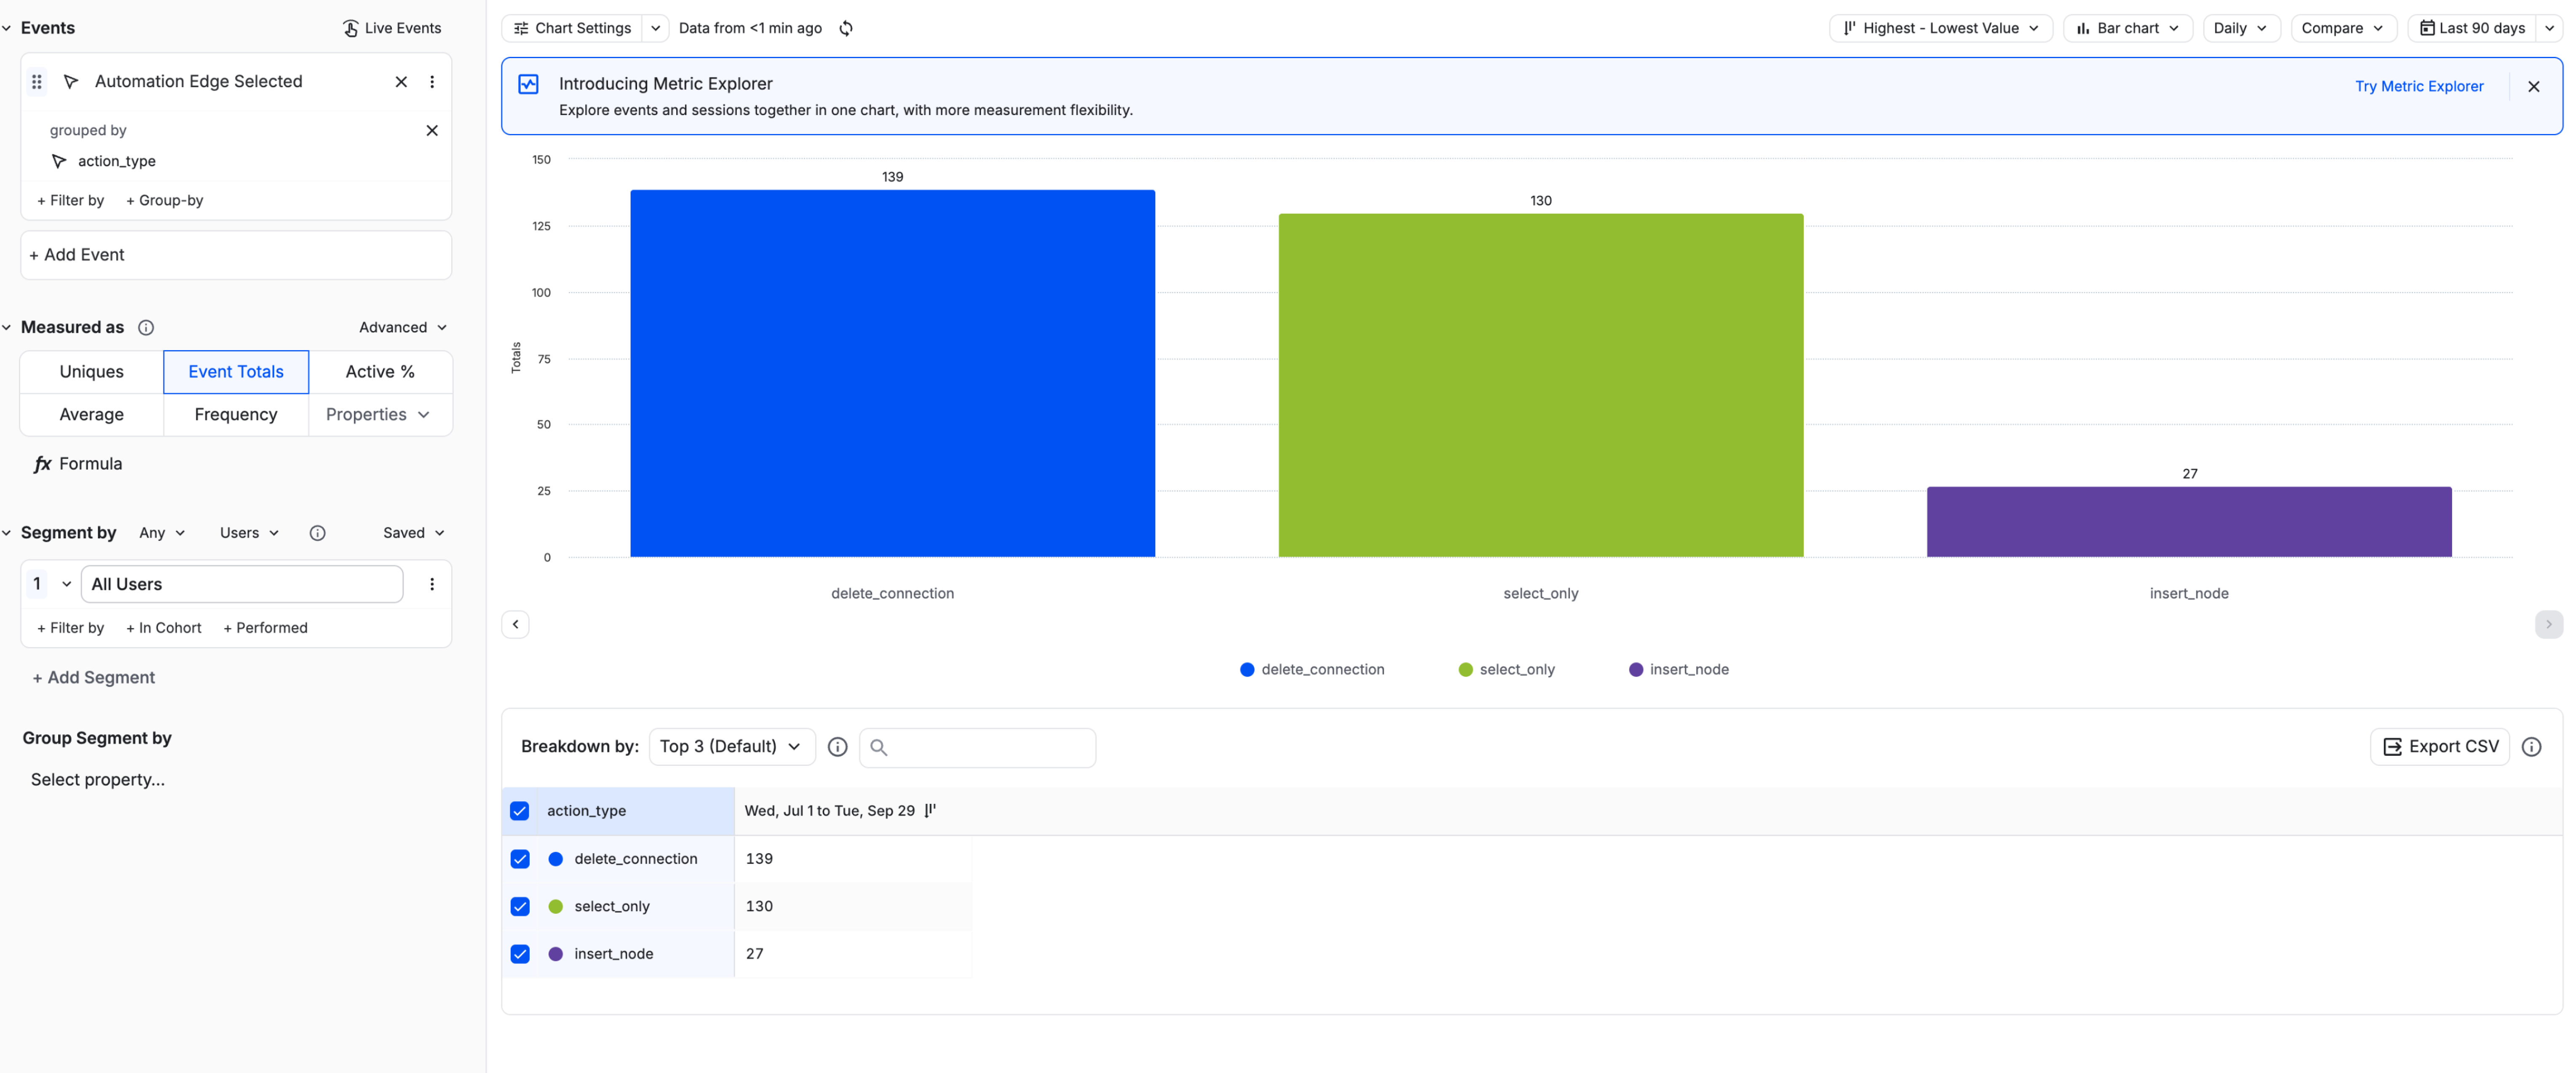Screen dimensions: 2576x1073
Task: Select the Event Totals measurement tab
Action: tap(236, 372)
